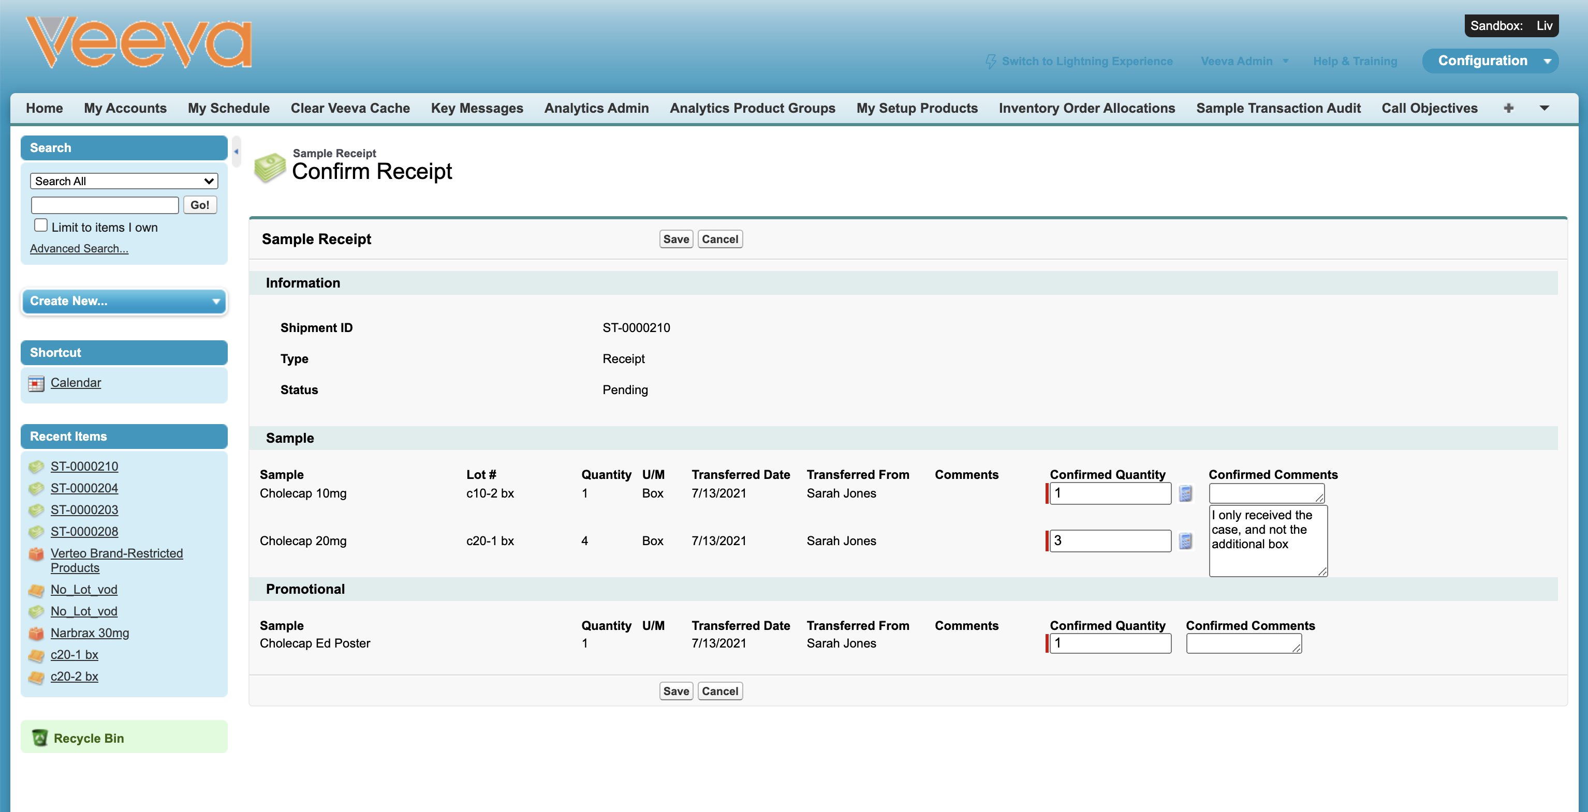
Task: Open ST-0000204 from Recent Items
Action: coord(84,488)
